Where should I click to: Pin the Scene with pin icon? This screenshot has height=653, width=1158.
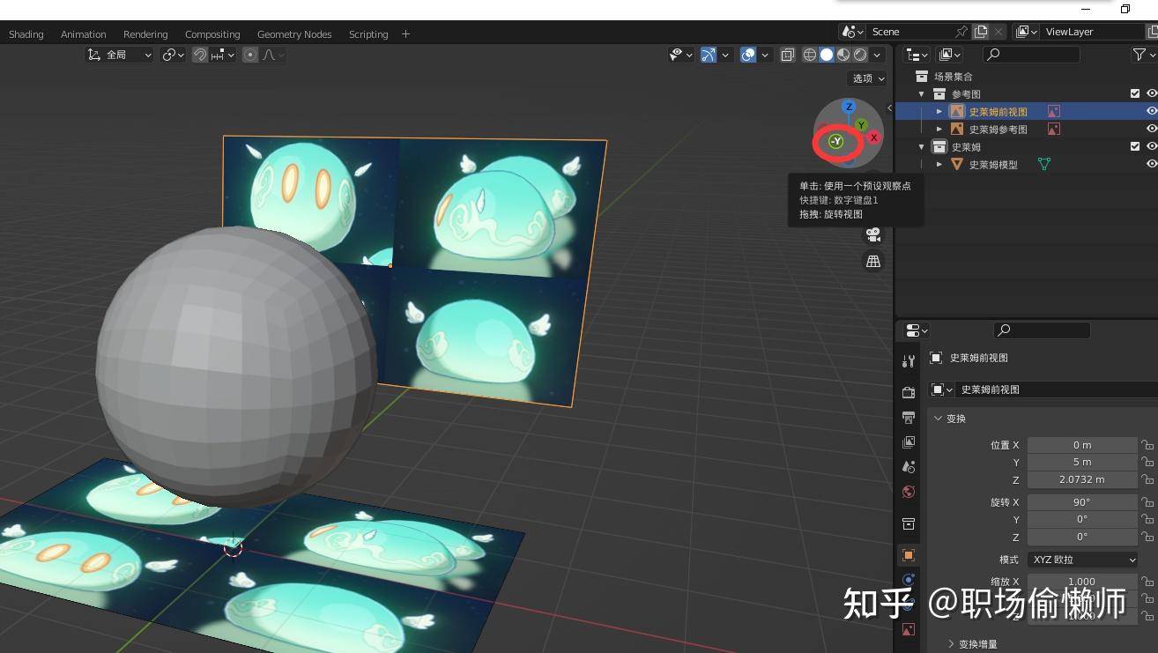[961, 32]
